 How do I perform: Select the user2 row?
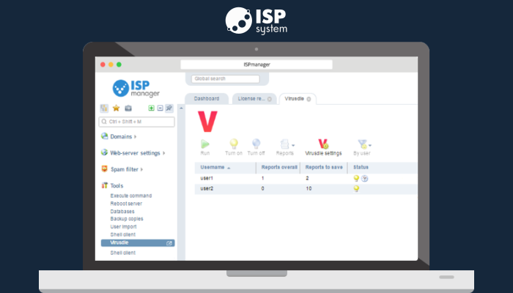click(306, 189)
